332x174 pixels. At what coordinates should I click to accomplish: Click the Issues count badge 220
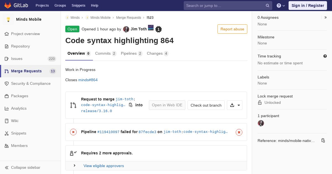coord(52,59)
